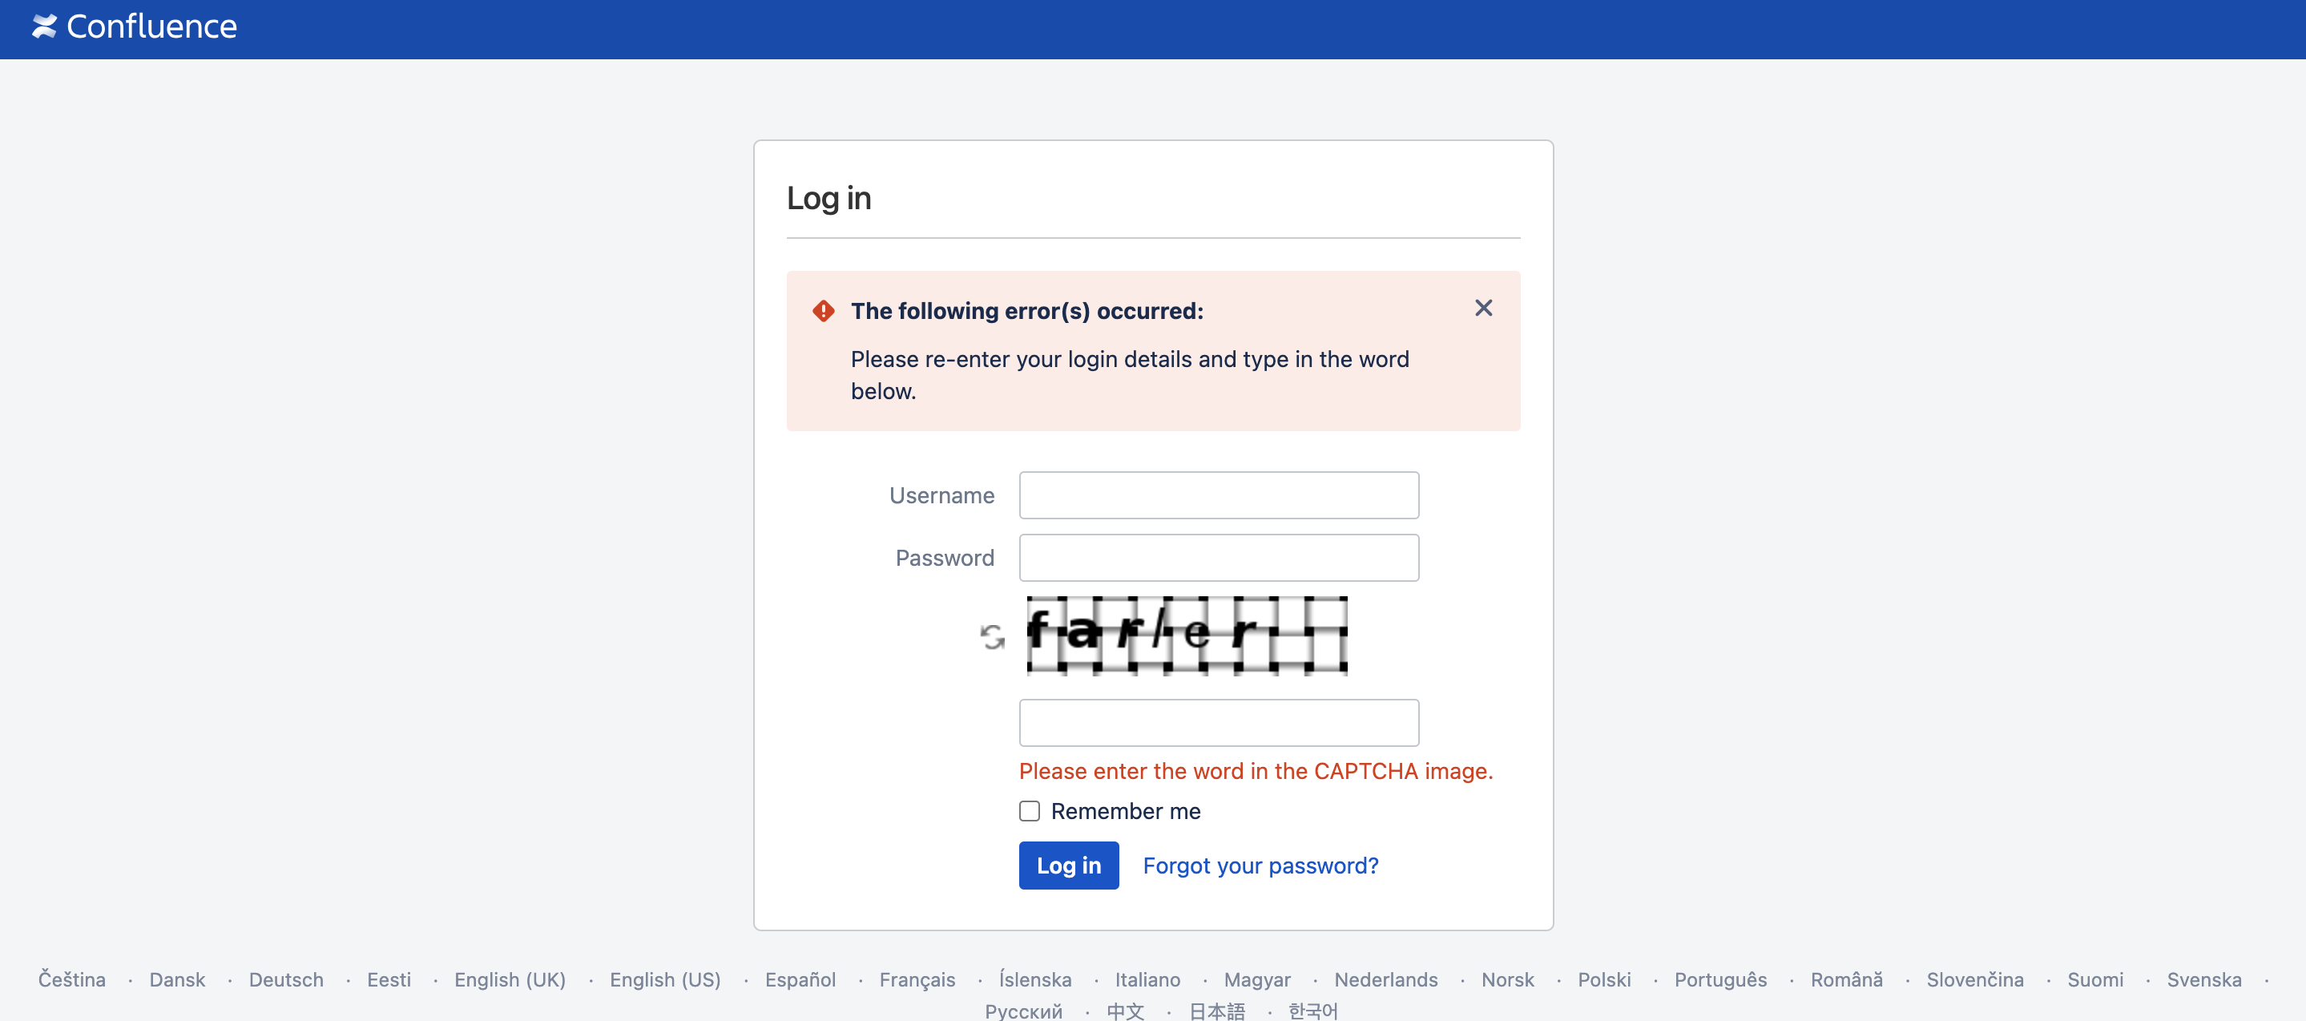Image resolution: width=2306 pixels, height=1021 pixels.
Task: Select the Français language option
Action: click(917, 979)
